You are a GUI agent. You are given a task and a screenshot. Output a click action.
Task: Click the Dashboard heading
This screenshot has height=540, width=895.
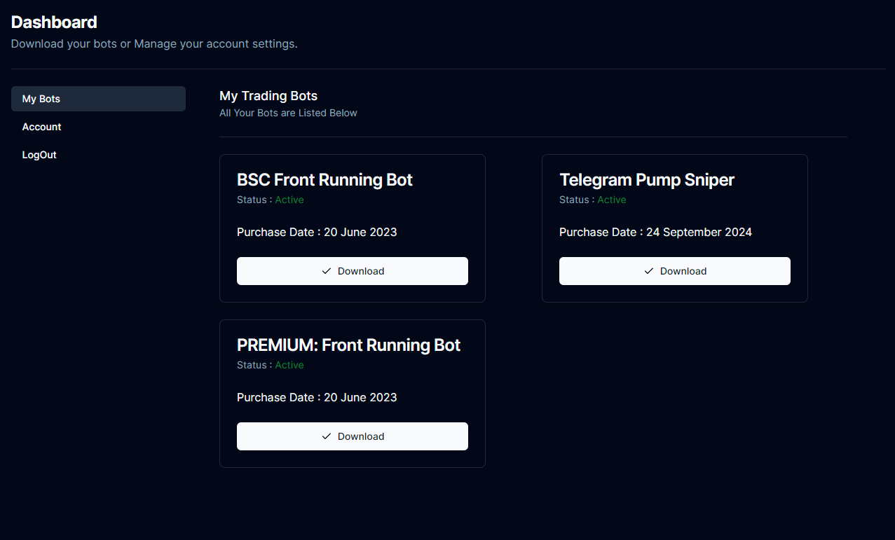pos(54,22)
